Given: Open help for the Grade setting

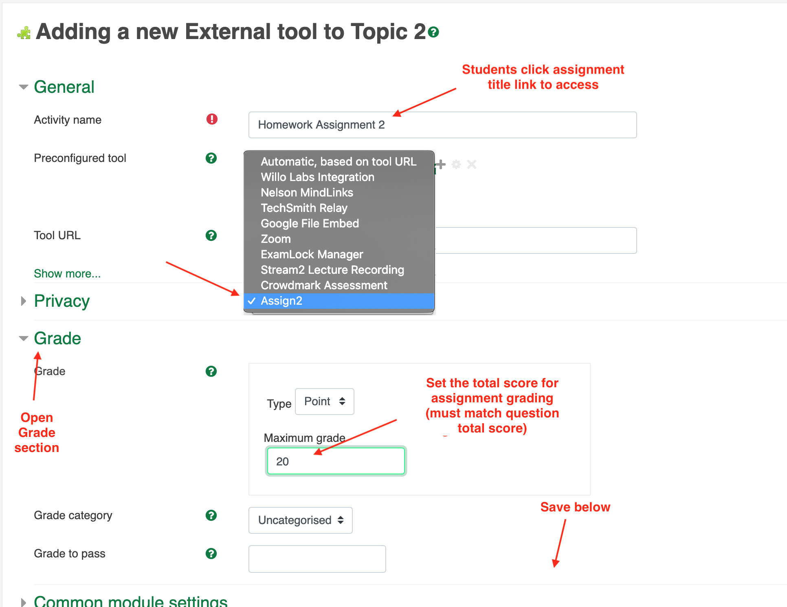Looking at the screenshot, I should click(x=211, y=371).
